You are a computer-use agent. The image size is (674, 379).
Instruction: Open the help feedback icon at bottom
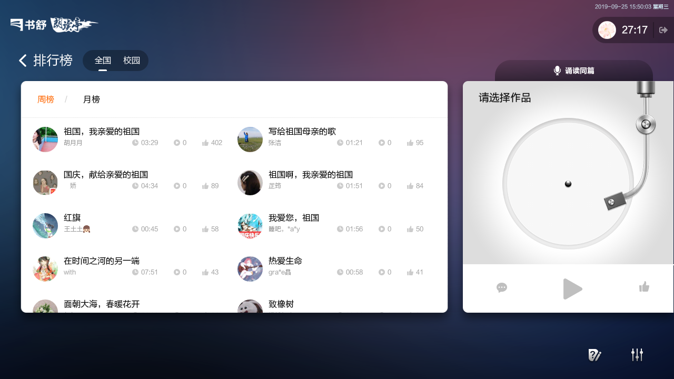(x=594, y=355)
